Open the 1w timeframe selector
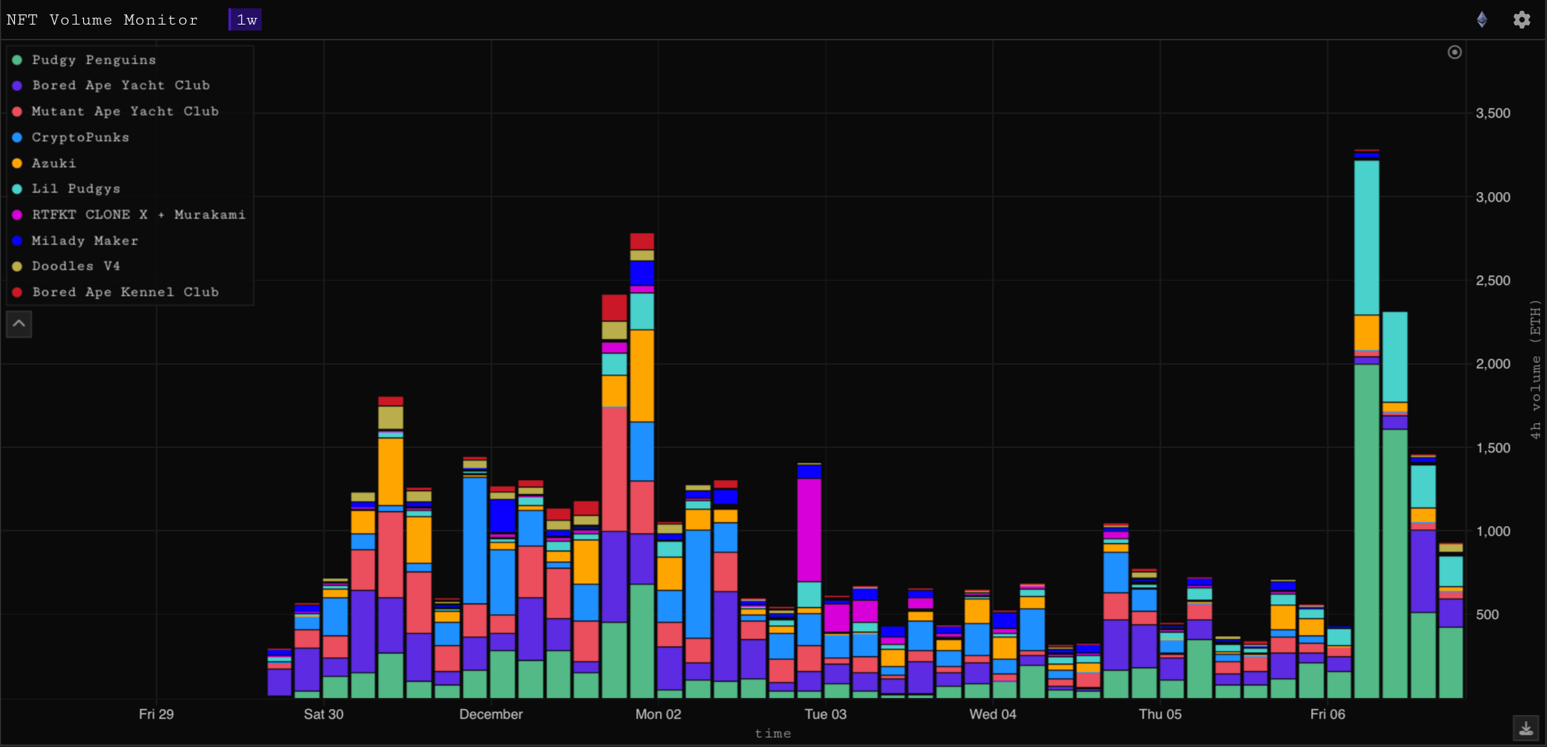 point(246,20)
